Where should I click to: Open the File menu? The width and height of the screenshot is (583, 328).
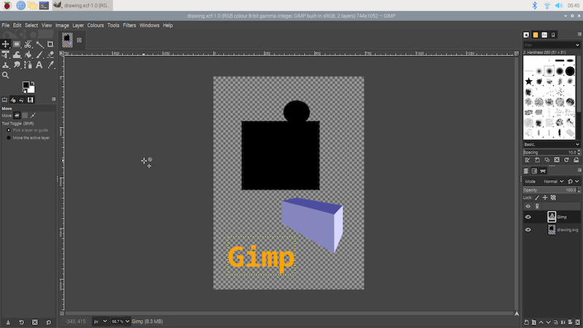[x=6, y=26]
